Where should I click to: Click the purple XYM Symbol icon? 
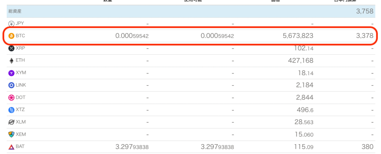[12, 73]
